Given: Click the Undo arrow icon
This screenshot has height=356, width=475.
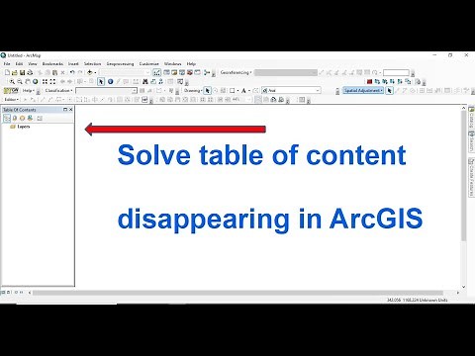Looking at the screenshot, I should 72,72.
